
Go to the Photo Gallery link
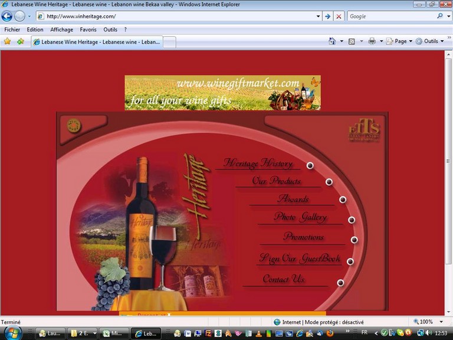tap(300, 217)
